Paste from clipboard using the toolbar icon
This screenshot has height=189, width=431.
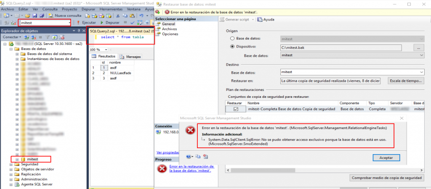click(x=132, y=16)
